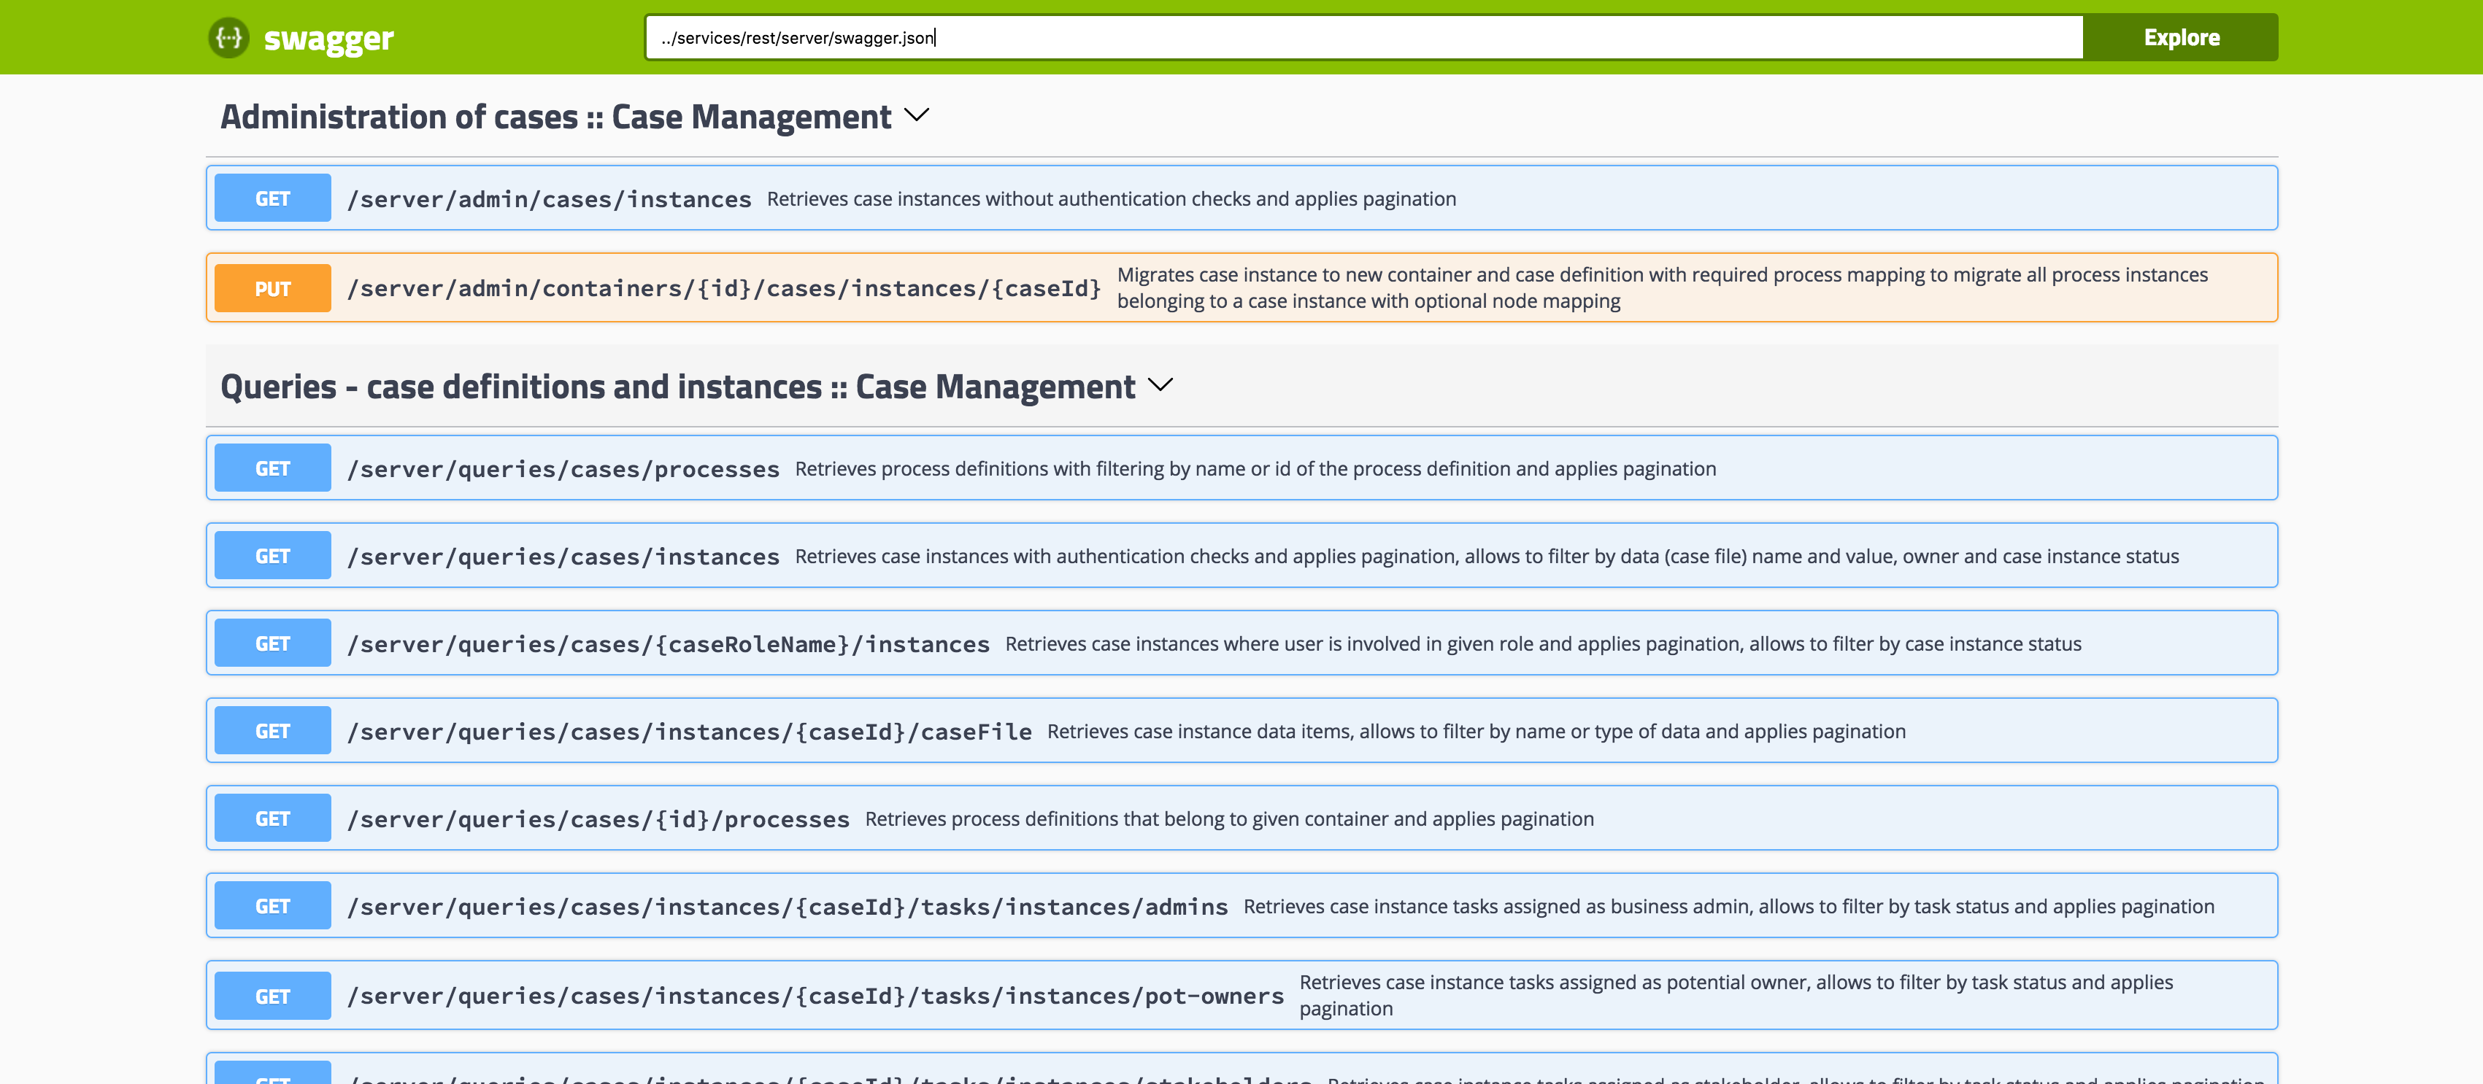The width and height of the screenshot is (2483, 1084).
Task: Click the Swagger logo icon
Action: pos(228,38)
